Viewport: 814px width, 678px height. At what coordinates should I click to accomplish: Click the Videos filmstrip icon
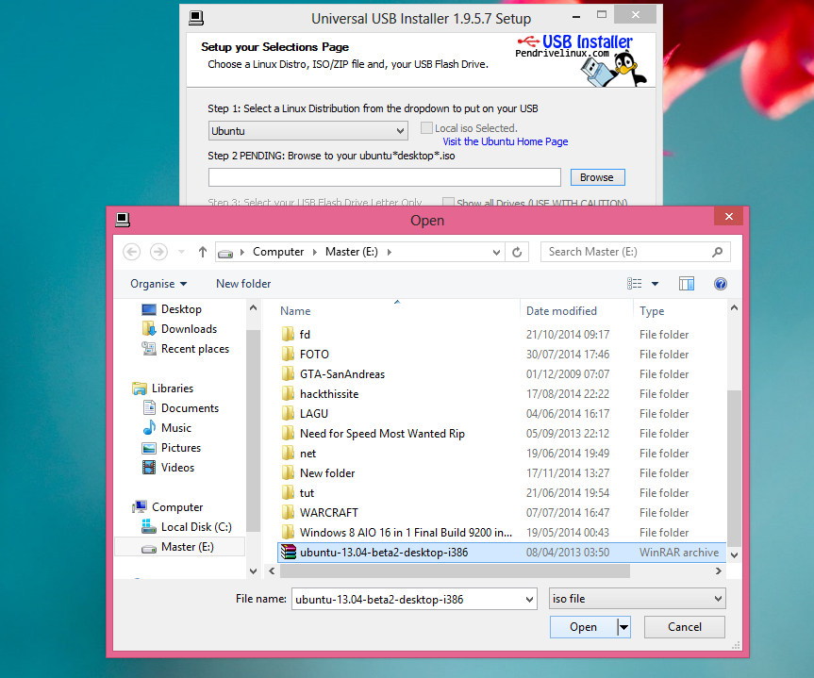point(149,467)
